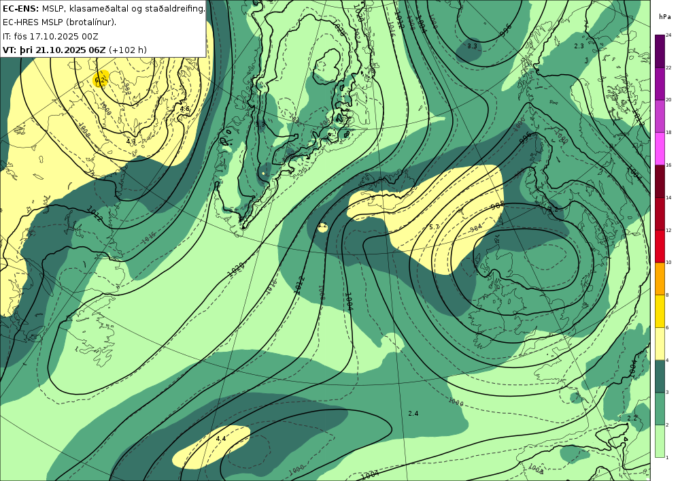680x481 pixels.
Task: Click the 4.4 value in southern yellow patch
Action: [221, 439]
